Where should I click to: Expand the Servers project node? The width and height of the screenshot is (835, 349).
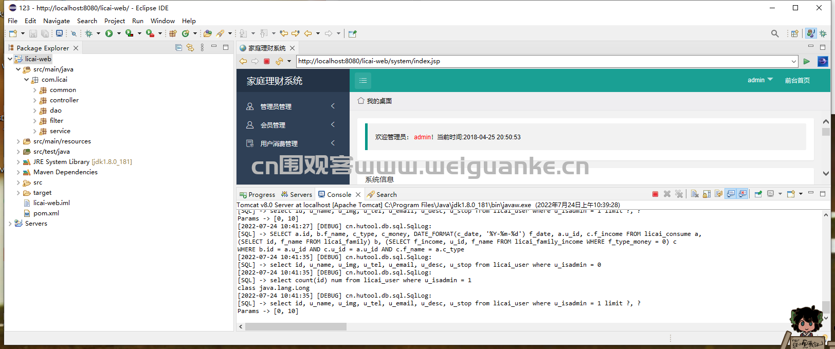pos(10,224)
